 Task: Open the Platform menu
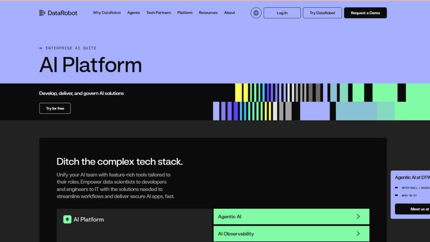click(185, 13)
